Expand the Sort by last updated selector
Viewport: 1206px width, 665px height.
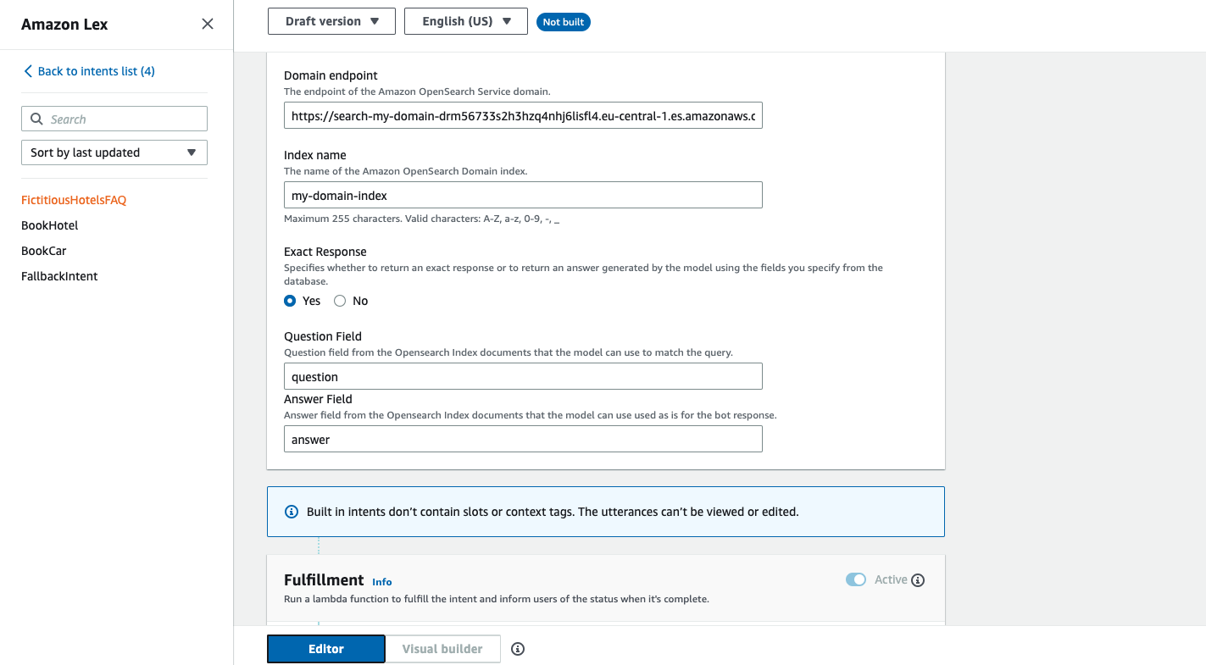(114, 152)
